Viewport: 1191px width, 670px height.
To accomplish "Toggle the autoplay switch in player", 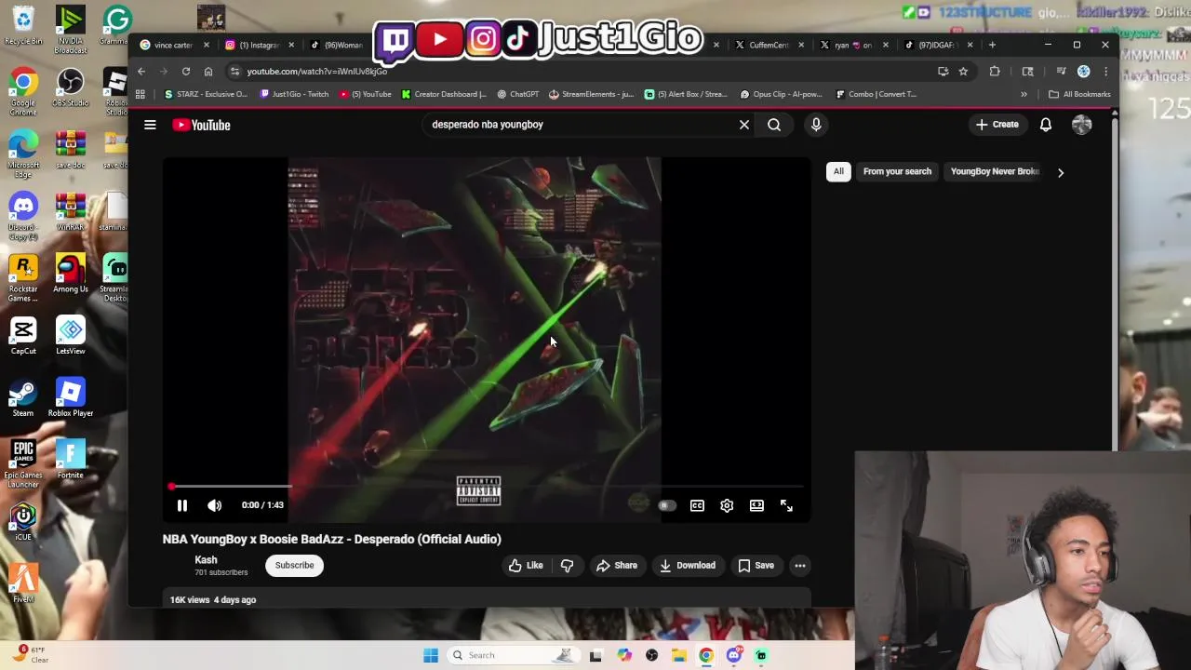I will [x=666, y=505].
